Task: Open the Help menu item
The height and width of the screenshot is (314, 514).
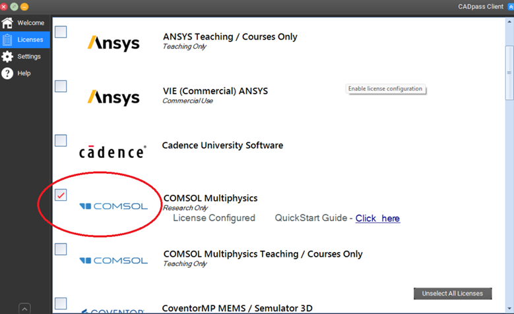Action: point(25,73)
